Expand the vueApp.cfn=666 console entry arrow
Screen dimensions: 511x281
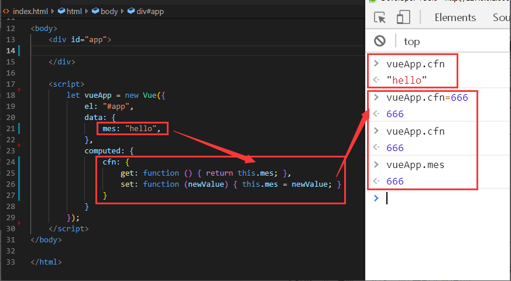(x=376, y=97)
